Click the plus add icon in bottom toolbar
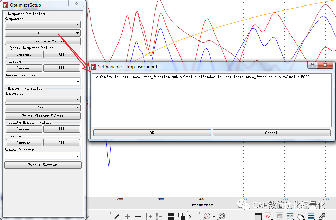This screenshot has height=220, width=336. [127, 216]
